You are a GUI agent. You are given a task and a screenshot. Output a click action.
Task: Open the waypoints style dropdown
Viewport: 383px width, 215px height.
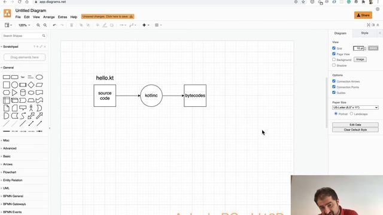(133, 25)
